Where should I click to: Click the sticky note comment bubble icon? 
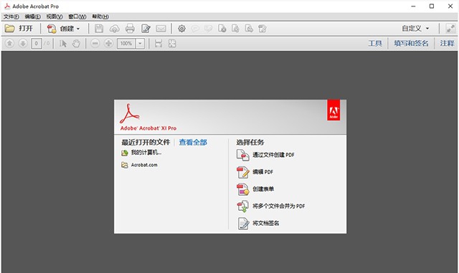point(195,29)
